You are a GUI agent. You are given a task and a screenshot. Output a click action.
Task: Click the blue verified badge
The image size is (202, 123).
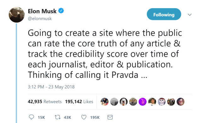(x=61, y=11)
